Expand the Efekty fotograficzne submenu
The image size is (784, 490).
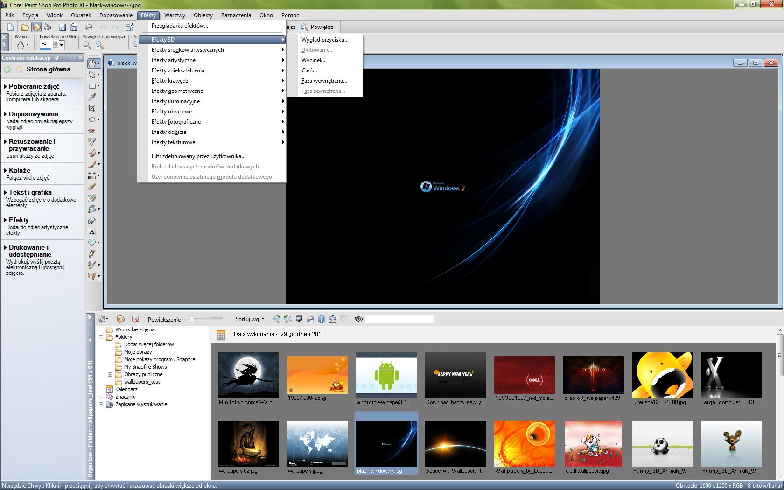point(212,122)
